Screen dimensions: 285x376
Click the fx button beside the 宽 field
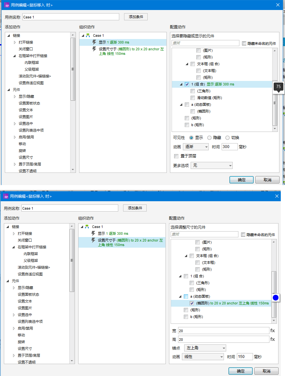(272, 330)
